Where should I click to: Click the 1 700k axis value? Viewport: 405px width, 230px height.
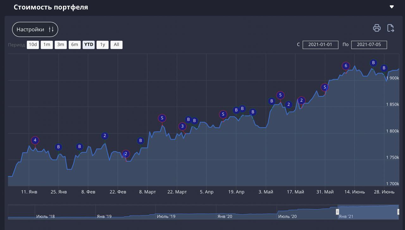tap(393, 184)
